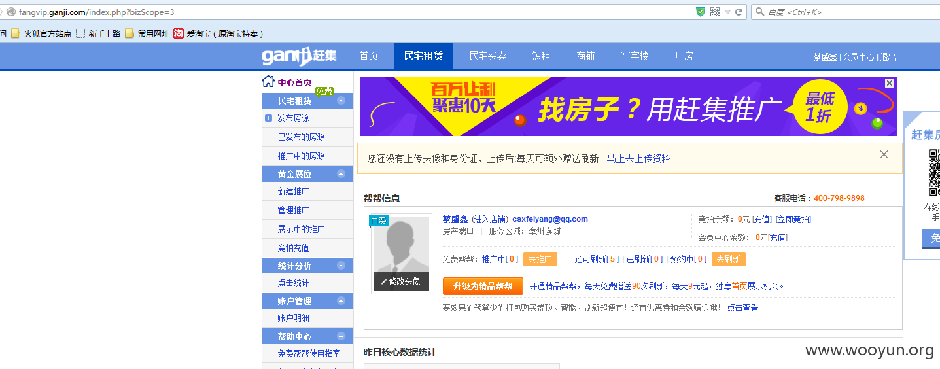Click 修改头像 on the avatar image
940x369 pixels.
[x=402, y=281]
